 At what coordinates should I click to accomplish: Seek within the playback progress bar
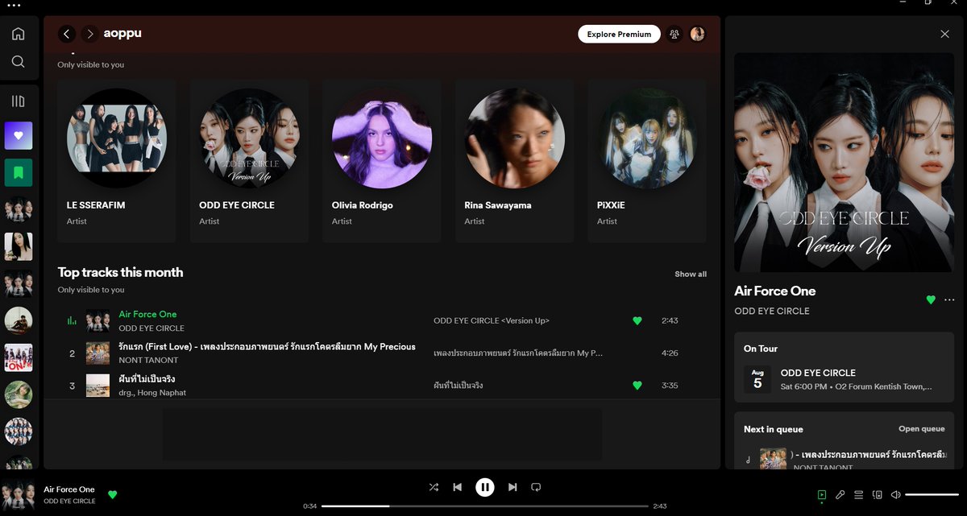click(484, 506)
